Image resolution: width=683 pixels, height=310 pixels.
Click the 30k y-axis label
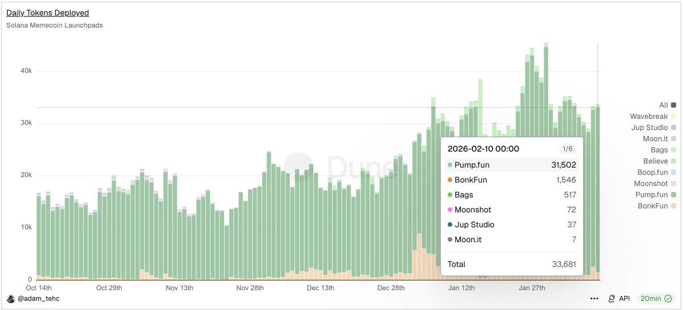(26, 123)
